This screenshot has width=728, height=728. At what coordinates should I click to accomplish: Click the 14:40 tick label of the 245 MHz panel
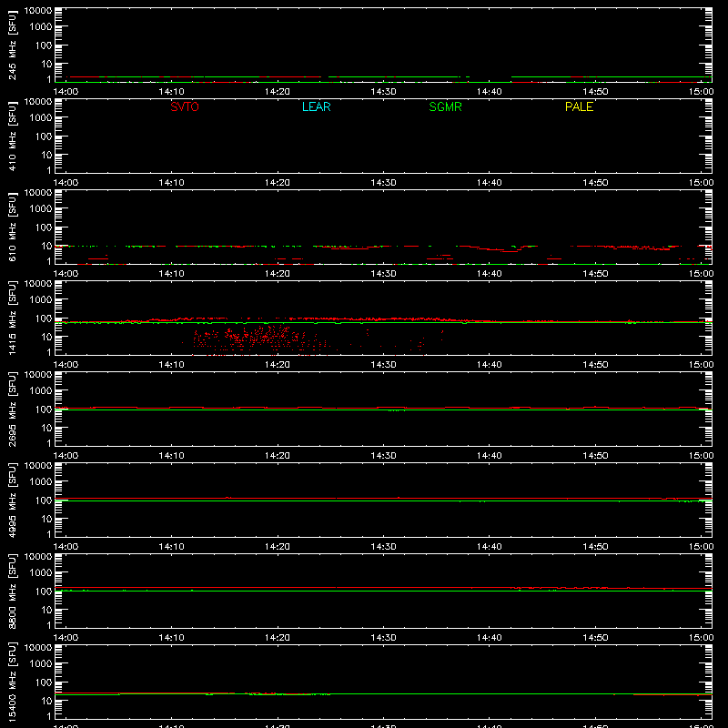[489, 92]
